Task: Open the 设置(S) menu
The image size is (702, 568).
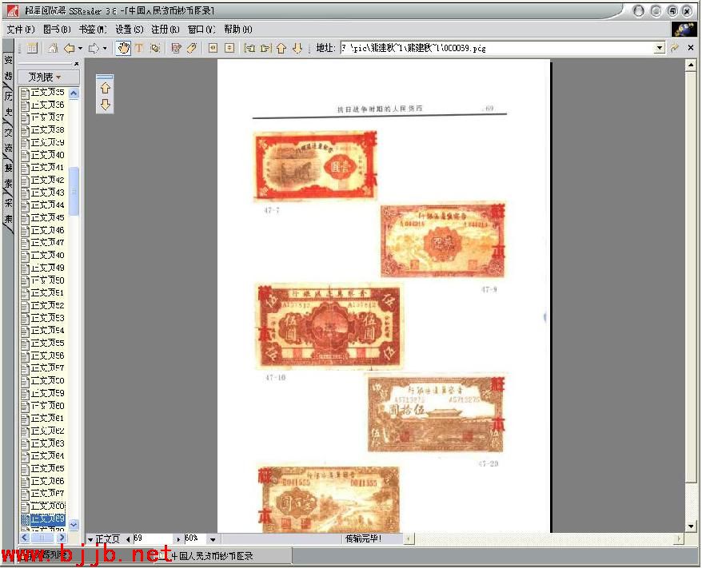Action: click(x=130, y=30)
